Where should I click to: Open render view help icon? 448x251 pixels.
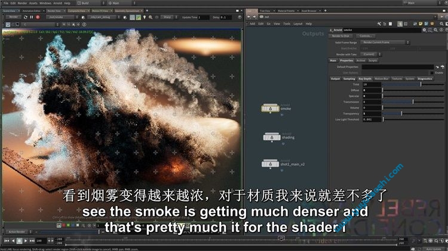coord(240,17)
